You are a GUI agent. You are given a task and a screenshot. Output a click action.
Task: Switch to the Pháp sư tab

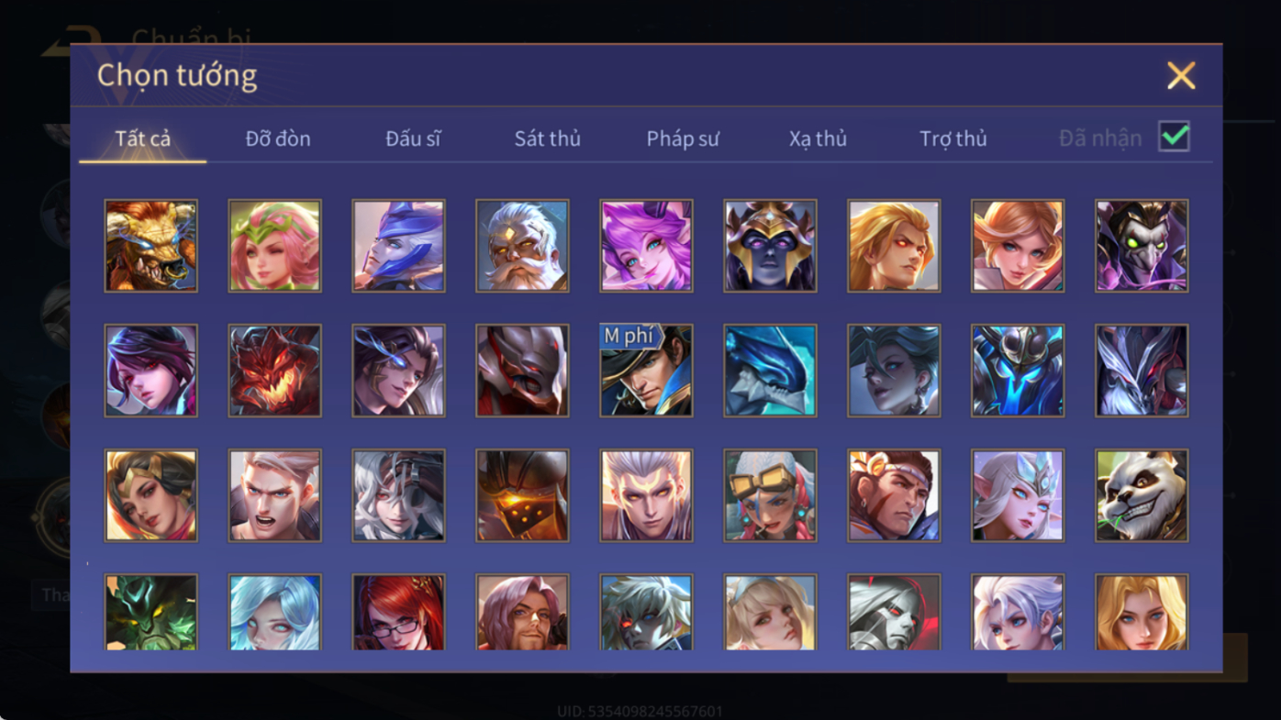683,138
